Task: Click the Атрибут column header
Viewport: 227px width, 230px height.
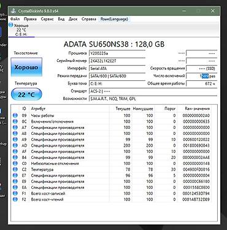Action: point(69,109)
